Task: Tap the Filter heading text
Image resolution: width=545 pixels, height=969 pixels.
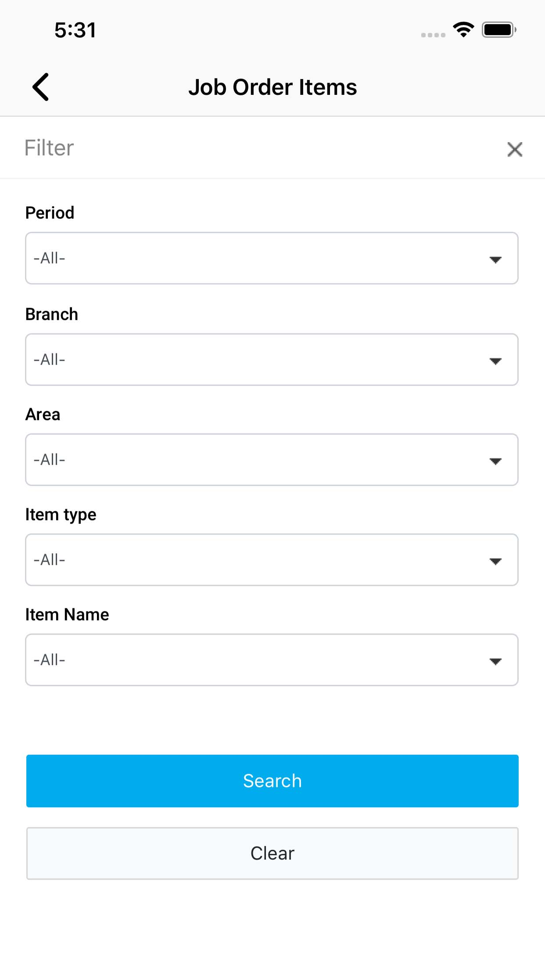Action: click(x=49, y=148)
